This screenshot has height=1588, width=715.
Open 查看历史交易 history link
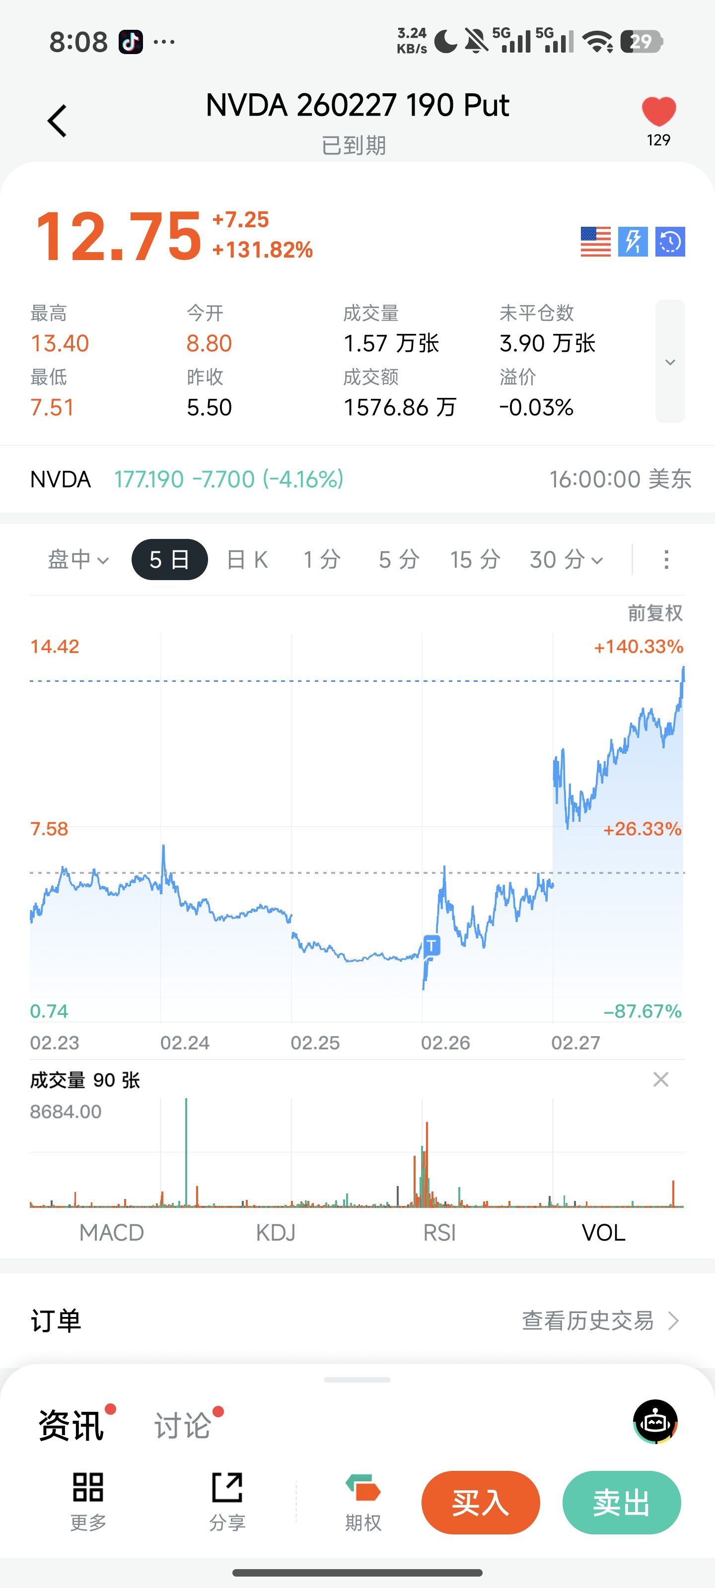600,1321
